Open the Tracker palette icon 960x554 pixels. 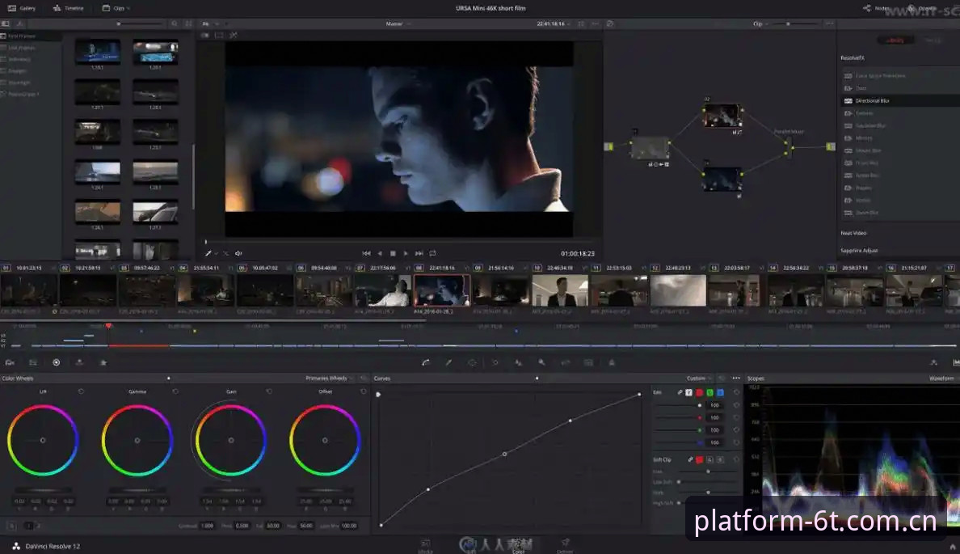495,363
